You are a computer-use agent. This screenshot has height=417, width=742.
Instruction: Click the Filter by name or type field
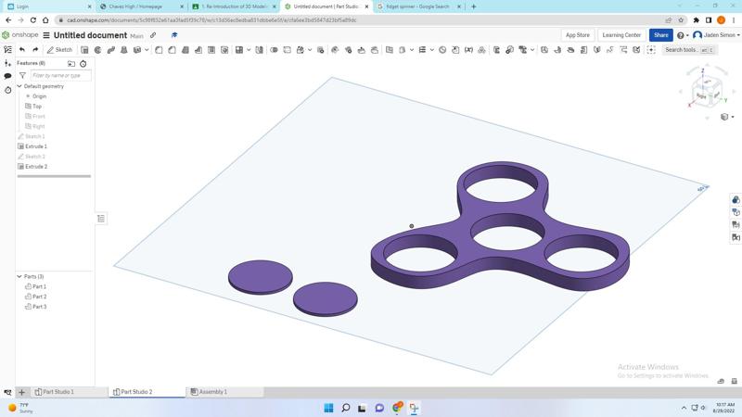tap(60, 75)
